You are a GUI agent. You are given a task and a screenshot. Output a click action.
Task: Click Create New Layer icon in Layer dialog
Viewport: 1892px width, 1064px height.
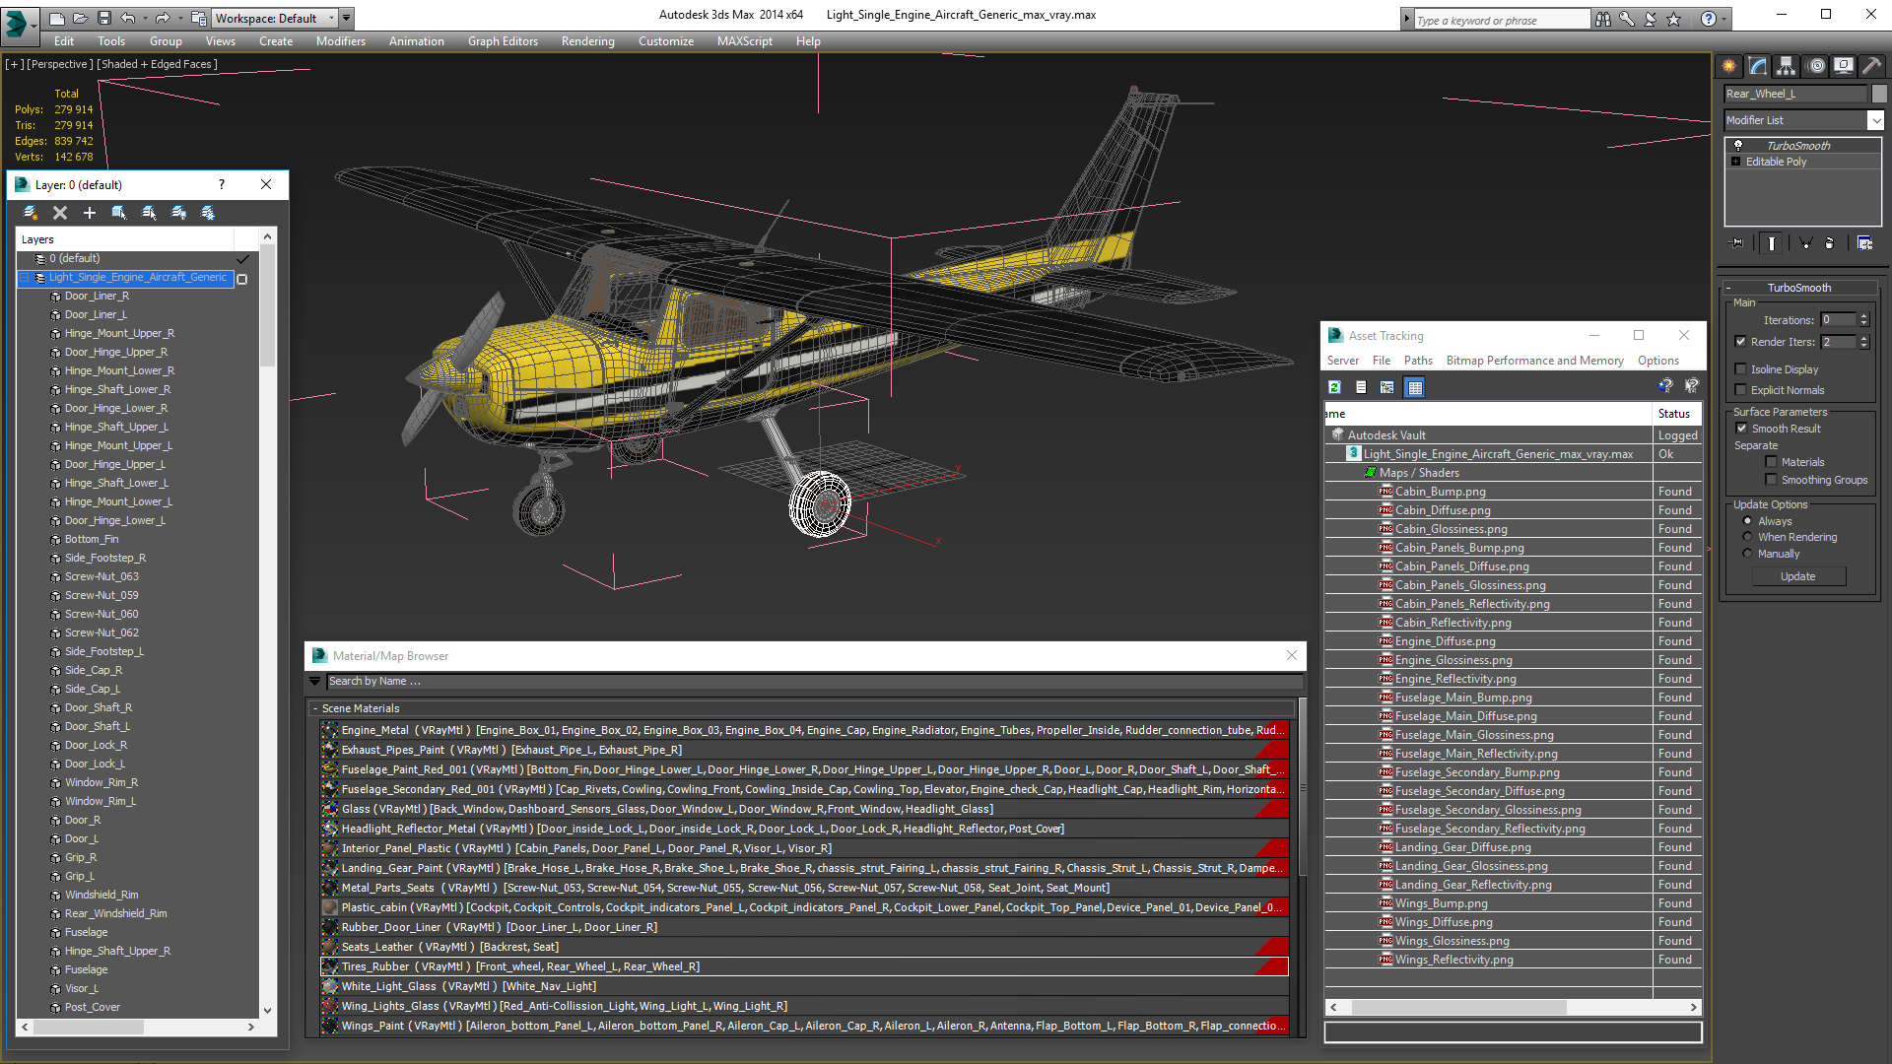(x=31, y=213)
